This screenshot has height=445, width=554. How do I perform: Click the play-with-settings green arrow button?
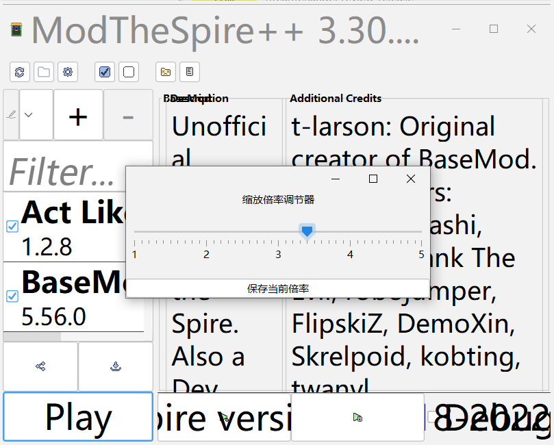point(224,418)
